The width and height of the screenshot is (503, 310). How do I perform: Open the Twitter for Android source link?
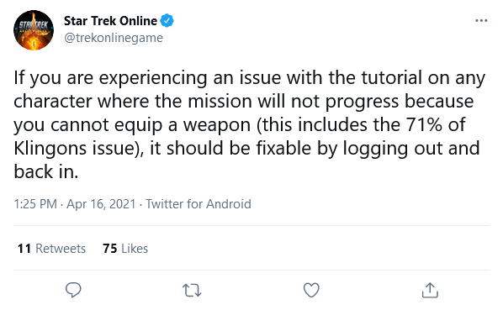click(x=199, y=204)
